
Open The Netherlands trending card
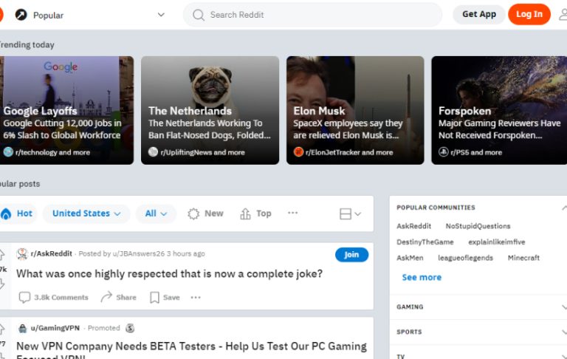[x=210, y=110]
